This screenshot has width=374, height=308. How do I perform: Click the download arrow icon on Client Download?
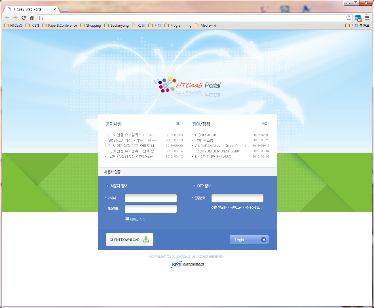(146, 239)
